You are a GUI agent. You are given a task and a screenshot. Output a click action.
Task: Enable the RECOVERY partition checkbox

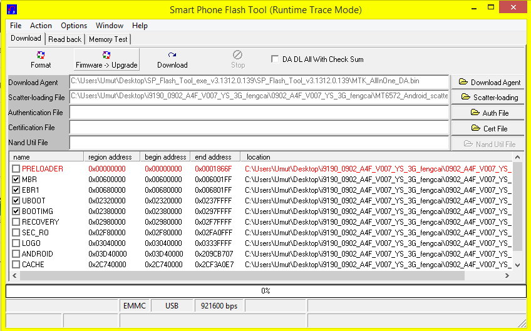16,222
